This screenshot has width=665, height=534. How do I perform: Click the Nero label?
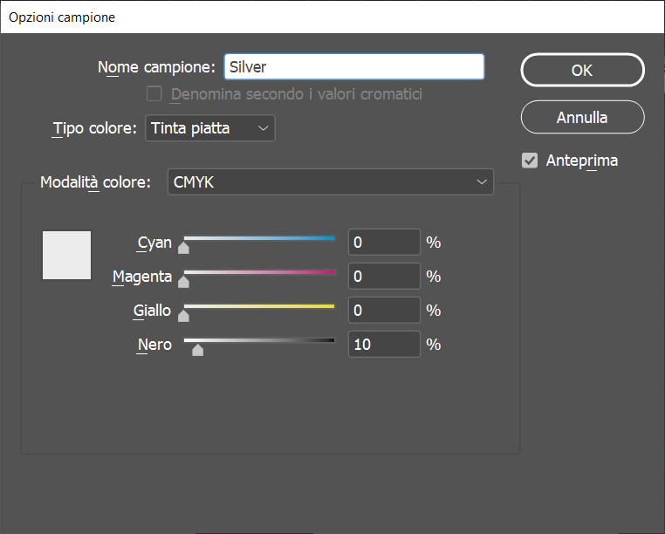tap(154, 345)
